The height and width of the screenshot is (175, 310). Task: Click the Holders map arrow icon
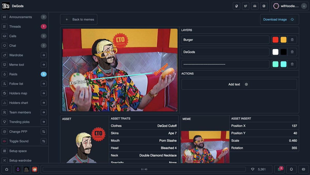(44, 93)
